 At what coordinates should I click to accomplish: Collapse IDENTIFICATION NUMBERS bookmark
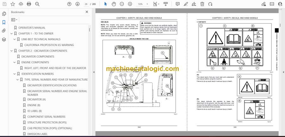click(15, 74)
